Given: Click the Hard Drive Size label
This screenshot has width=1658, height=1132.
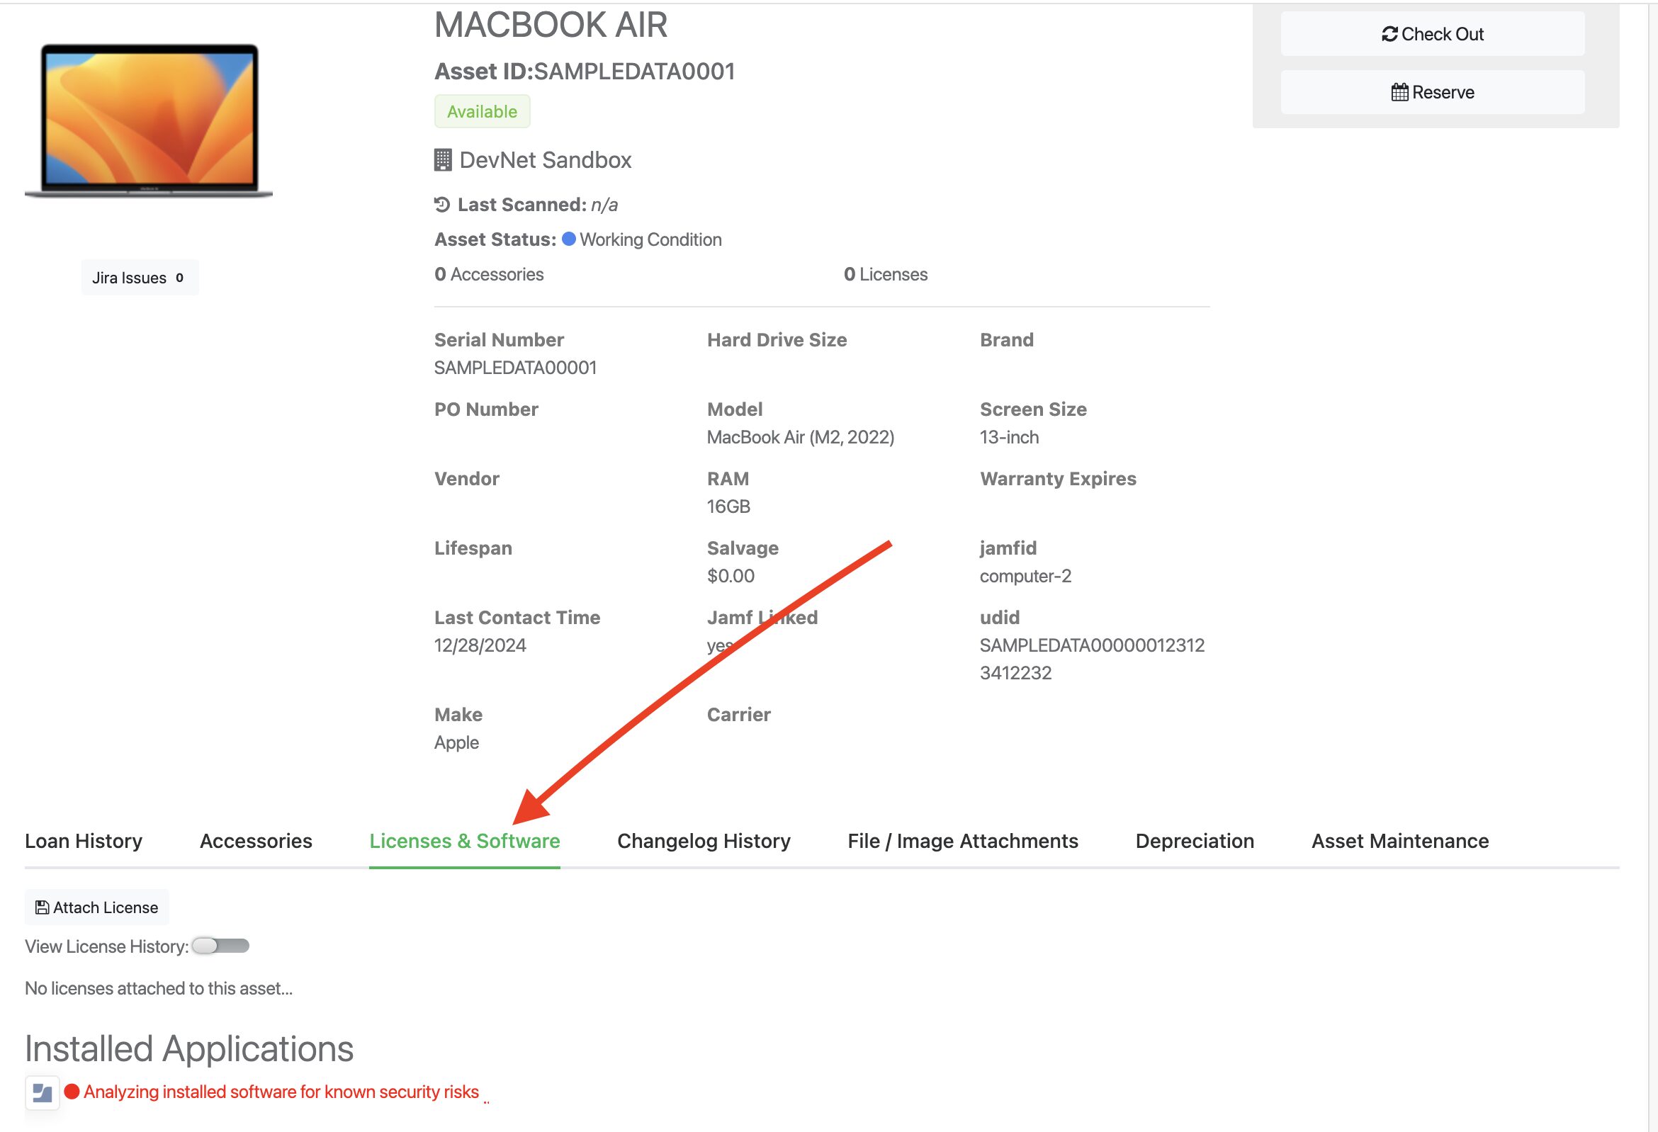Looking at the screenshot, I should pos(777,339).
